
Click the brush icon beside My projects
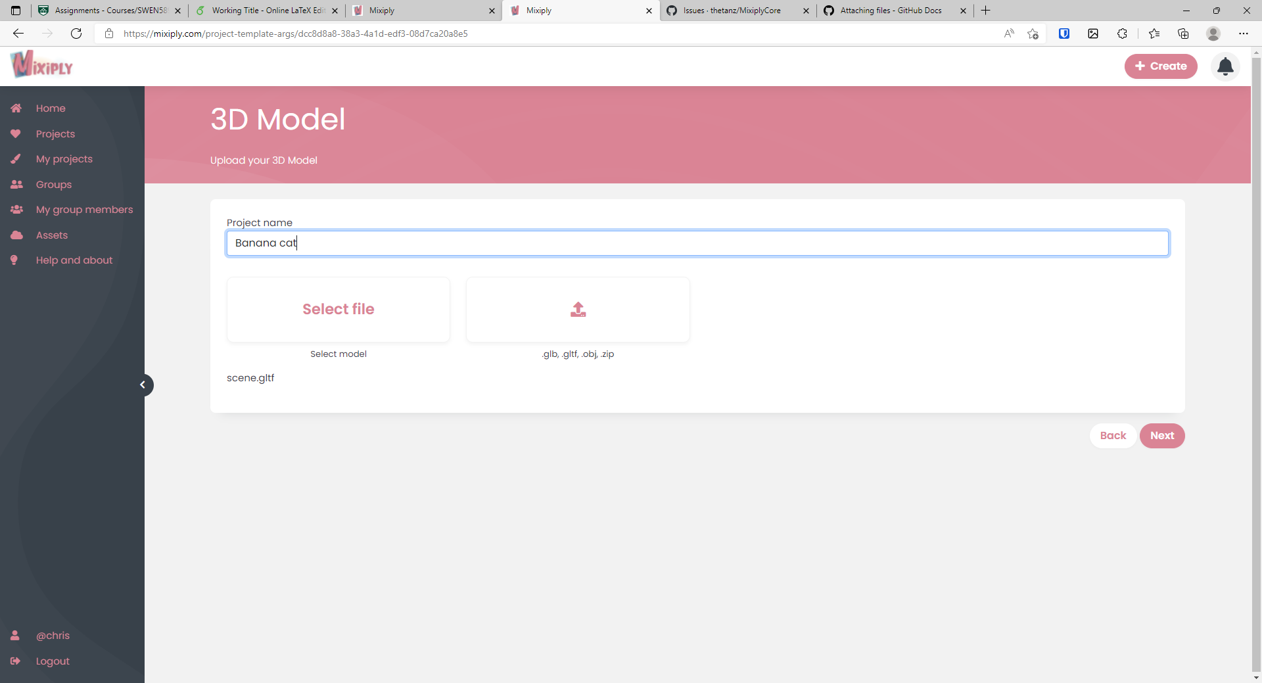click(x=16, y=159)
